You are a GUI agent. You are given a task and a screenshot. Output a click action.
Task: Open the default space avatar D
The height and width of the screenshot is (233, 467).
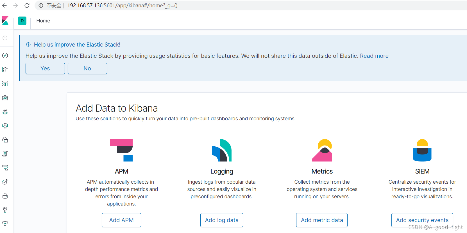coord(22,21)
